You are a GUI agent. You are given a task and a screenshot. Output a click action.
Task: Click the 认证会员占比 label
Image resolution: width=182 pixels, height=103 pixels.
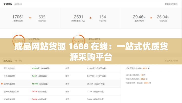pos(34,39)
